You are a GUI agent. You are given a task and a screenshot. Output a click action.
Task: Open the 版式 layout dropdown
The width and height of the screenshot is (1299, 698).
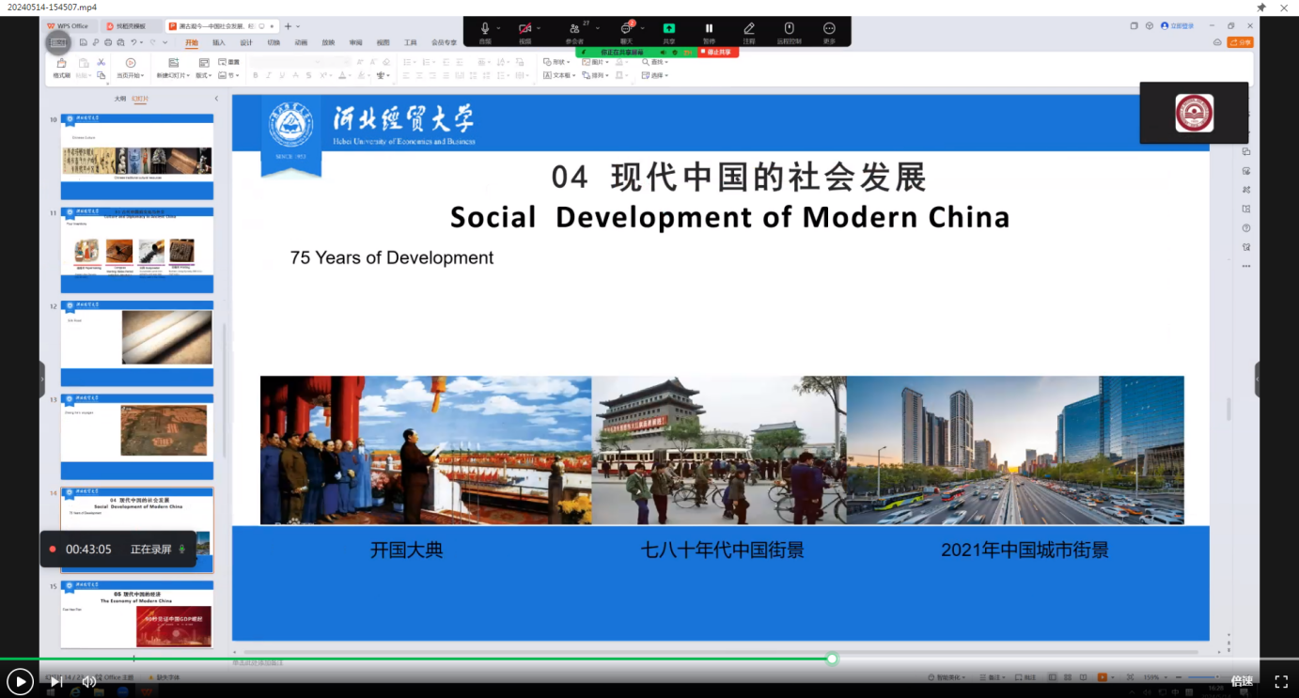pos(205,75)
